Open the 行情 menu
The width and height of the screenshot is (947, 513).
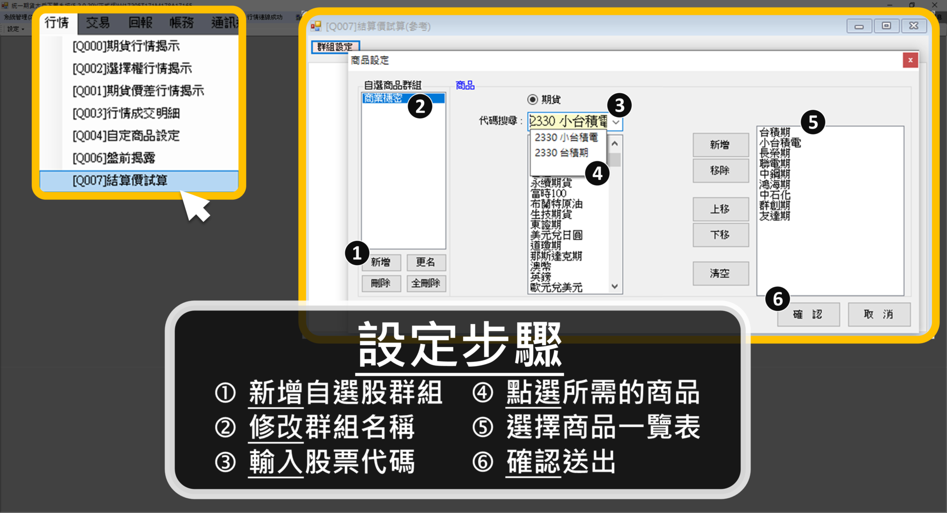pos(57,23)
